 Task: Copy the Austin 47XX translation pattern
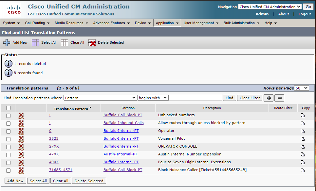[303, 154]
